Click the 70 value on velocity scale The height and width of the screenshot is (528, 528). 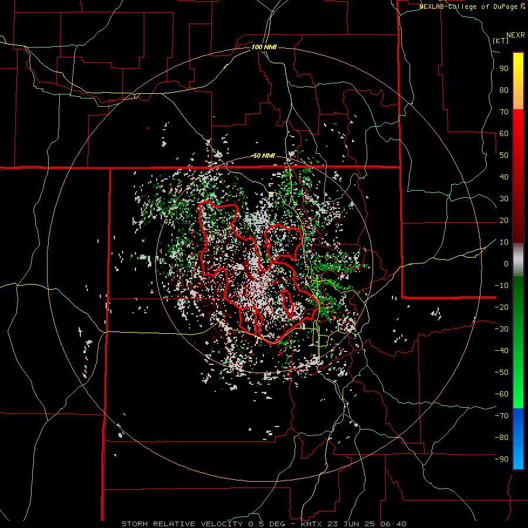[504, 112]
